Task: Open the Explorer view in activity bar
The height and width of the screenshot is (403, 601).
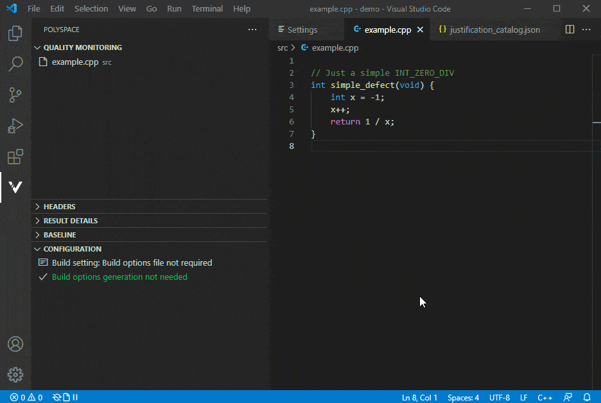Action: point(15,33)
